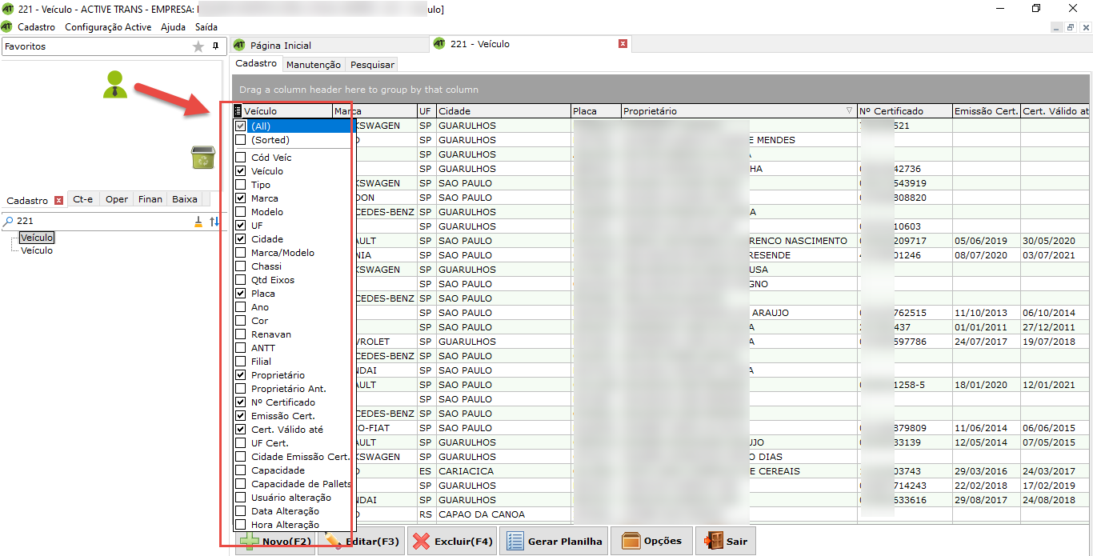
Task: Click the column chooser icon left of Veículo header
Action: point(238,111)
